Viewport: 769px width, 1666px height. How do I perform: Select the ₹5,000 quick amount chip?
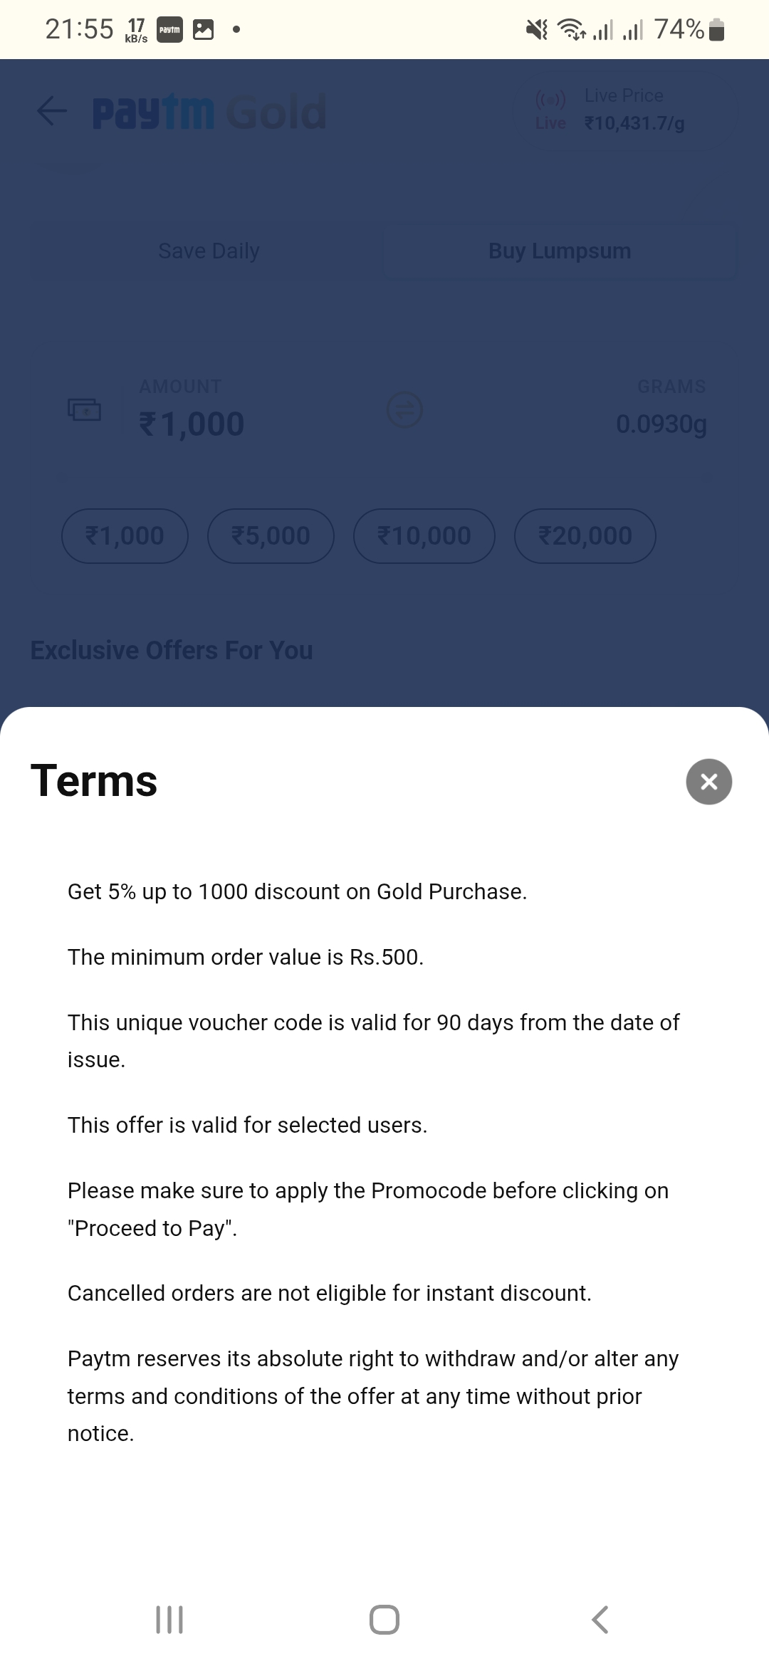click(x=271, y=535)
